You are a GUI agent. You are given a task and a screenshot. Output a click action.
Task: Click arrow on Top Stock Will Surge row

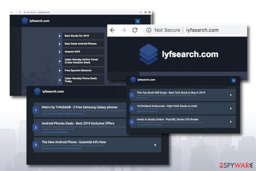coord(231,95)
